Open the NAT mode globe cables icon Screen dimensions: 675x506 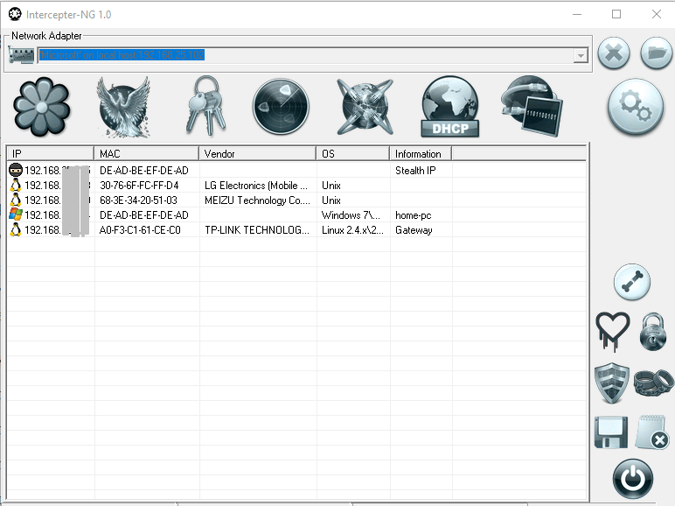point(365,107)
